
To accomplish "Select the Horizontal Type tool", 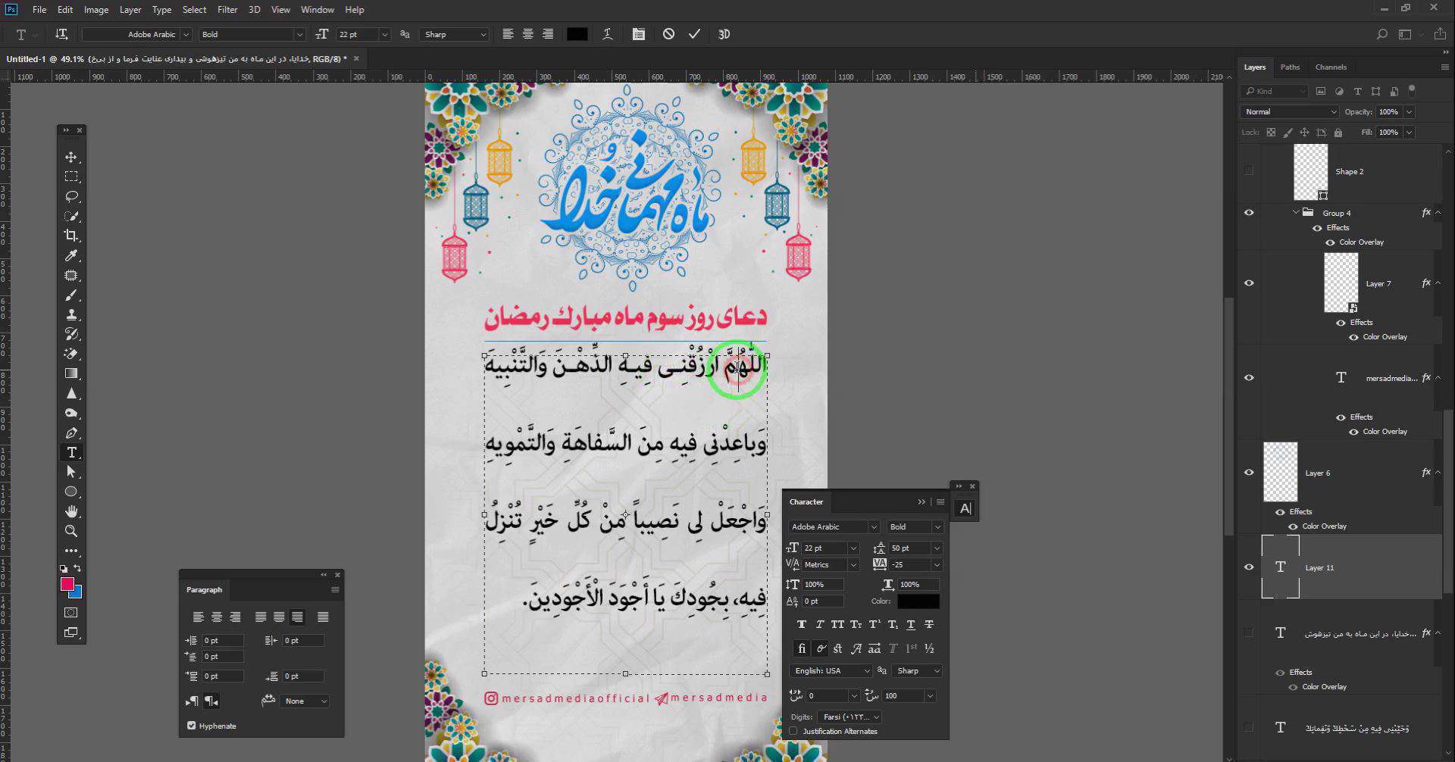I will point(71,452).
